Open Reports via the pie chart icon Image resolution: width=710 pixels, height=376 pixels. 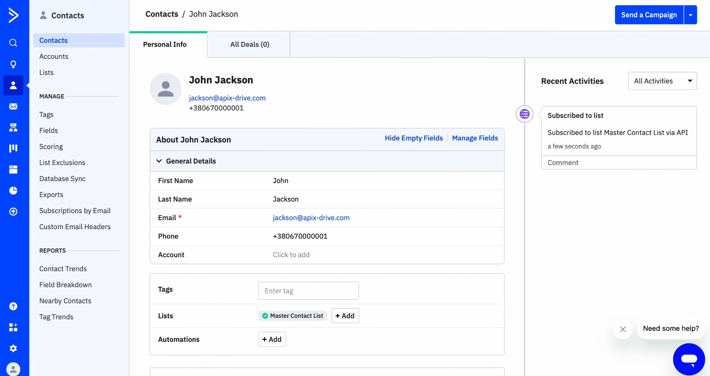click(x=13, y=190)
